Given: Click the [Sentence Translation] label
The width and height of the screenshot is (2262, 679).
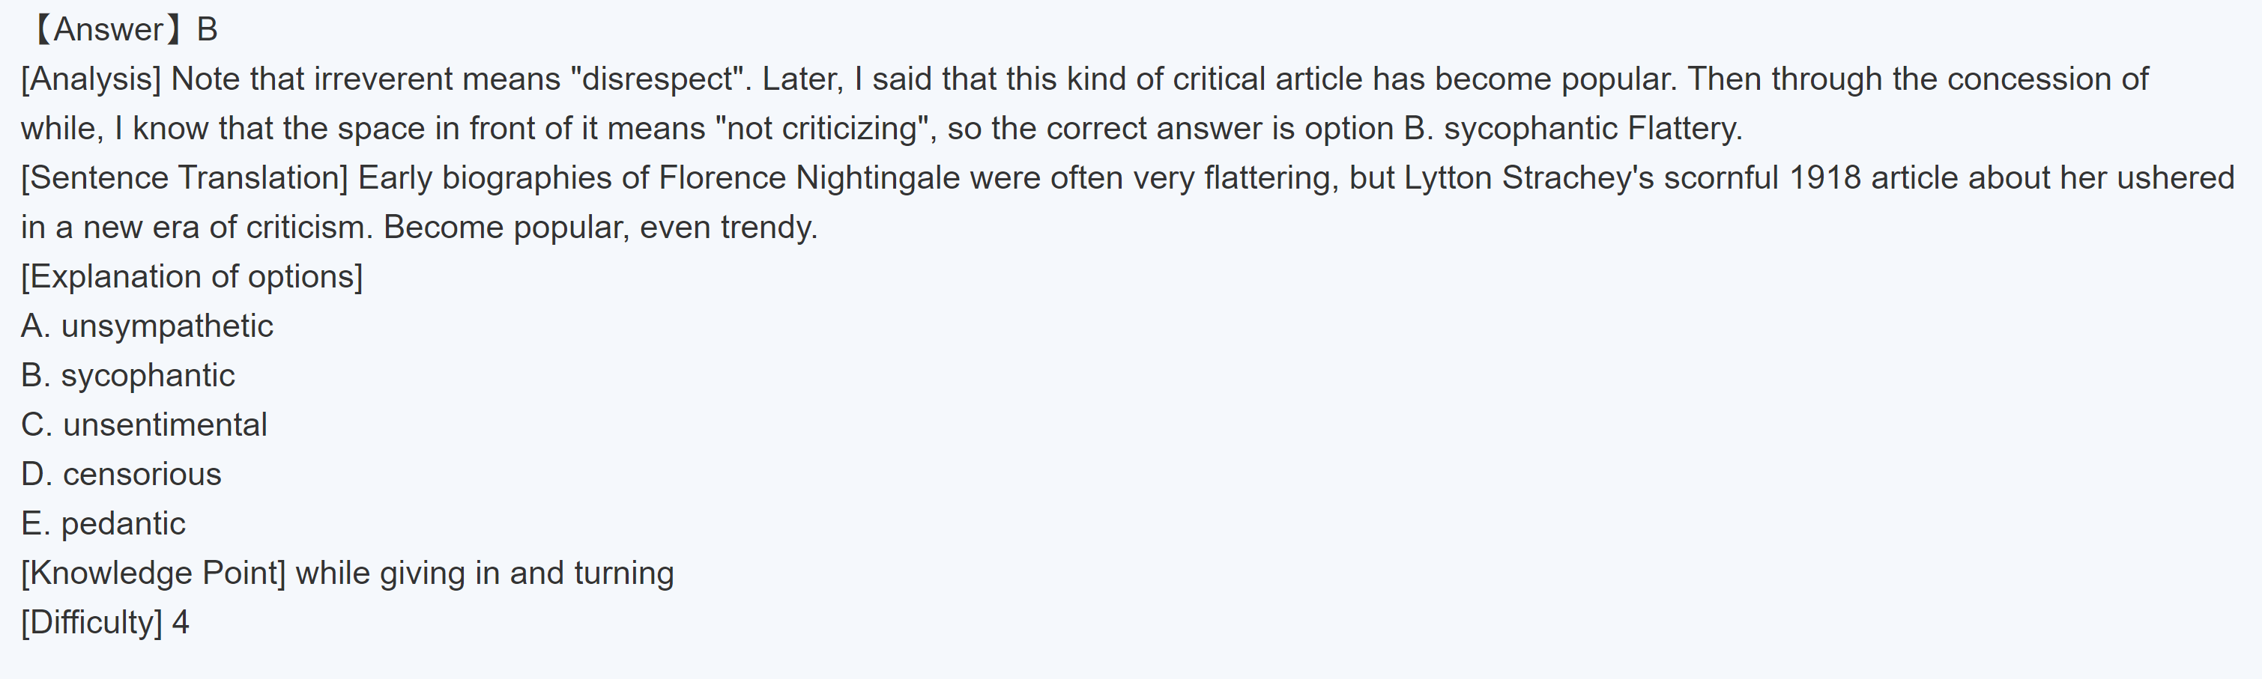Looking at the screenshot, I should (184, 178).
